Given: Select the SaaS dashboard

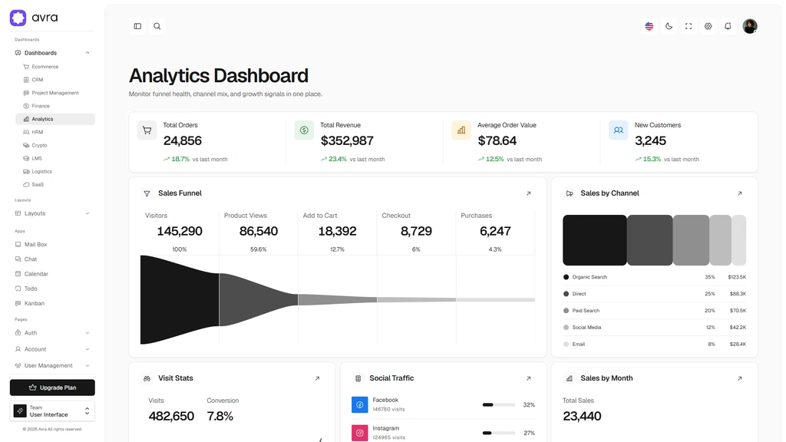Looking at the screenshot, I should (x=55, y=184).
